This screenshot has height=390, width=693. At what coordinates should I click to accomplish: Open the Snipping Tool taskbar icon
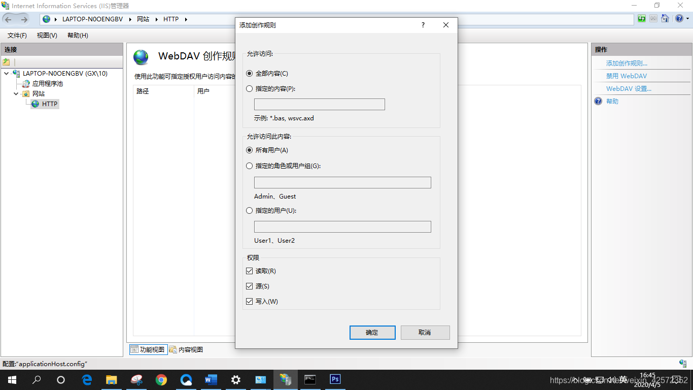[136, 380]
